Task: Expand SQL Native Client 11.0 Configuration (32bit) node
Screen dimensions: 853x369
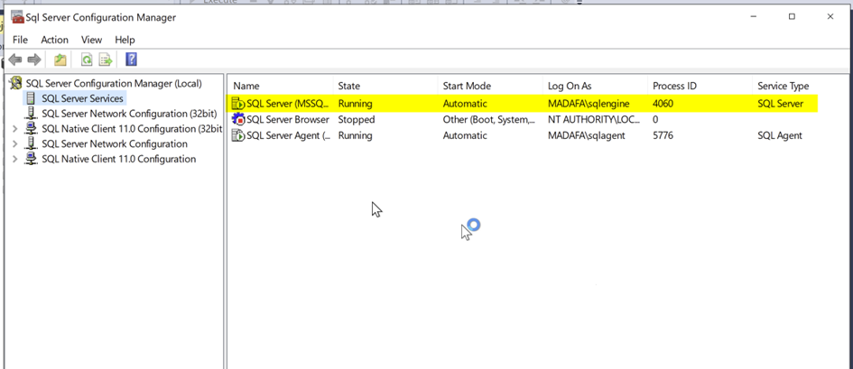Action: 14,129
